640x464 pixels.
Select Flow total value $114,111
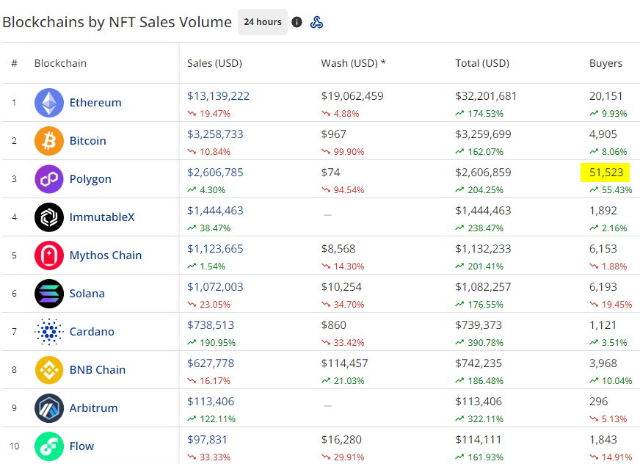pos(478,440)
